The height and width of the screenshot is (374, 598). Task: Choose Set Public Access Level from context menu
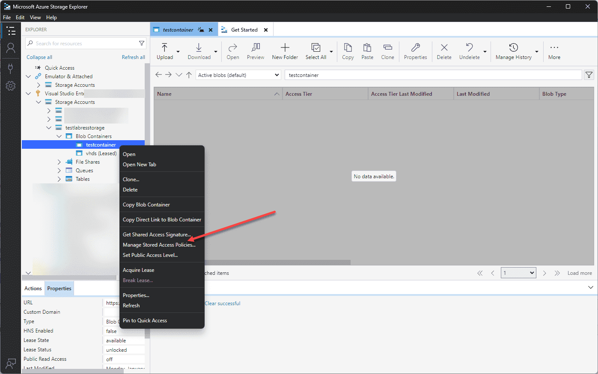(x=162, y=255)
